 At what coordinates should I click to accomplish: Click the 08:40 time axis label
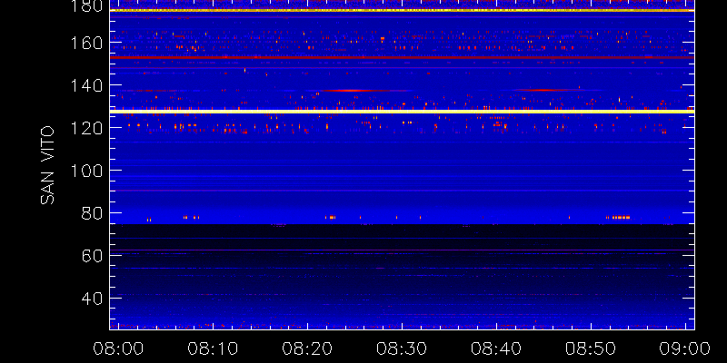[496, 348]
